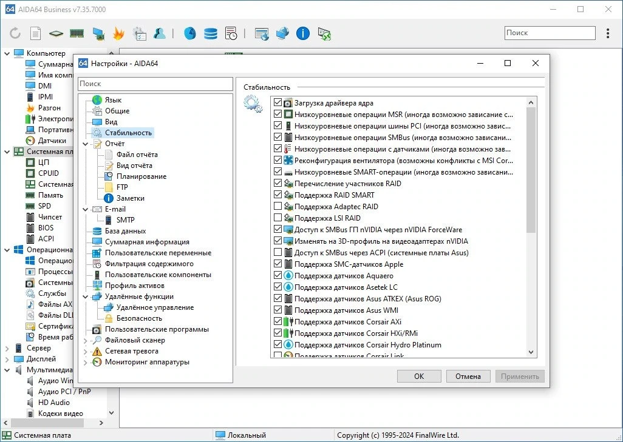
Task: Open База данных settings page
Action: point(125,231)
